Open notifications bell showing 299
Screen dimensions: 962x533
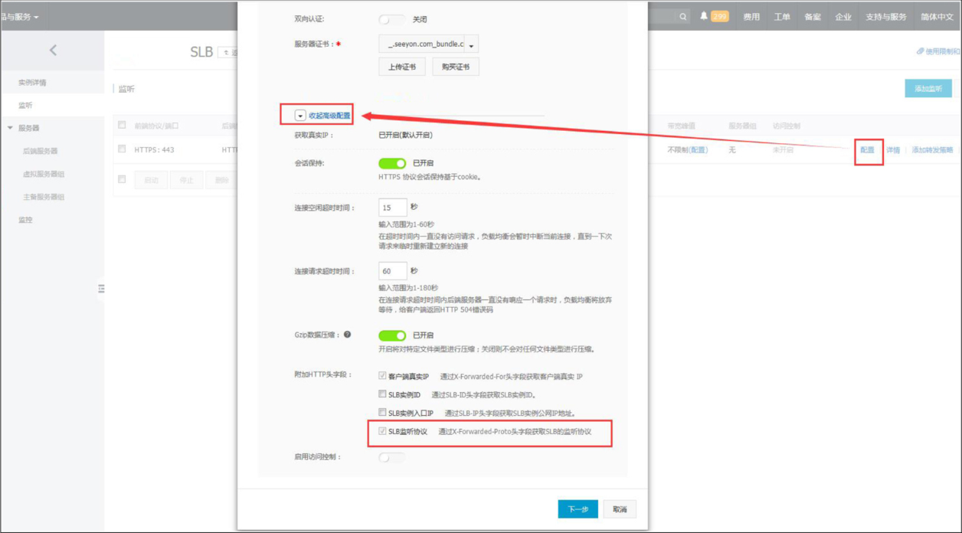click(x=714, y=16)
